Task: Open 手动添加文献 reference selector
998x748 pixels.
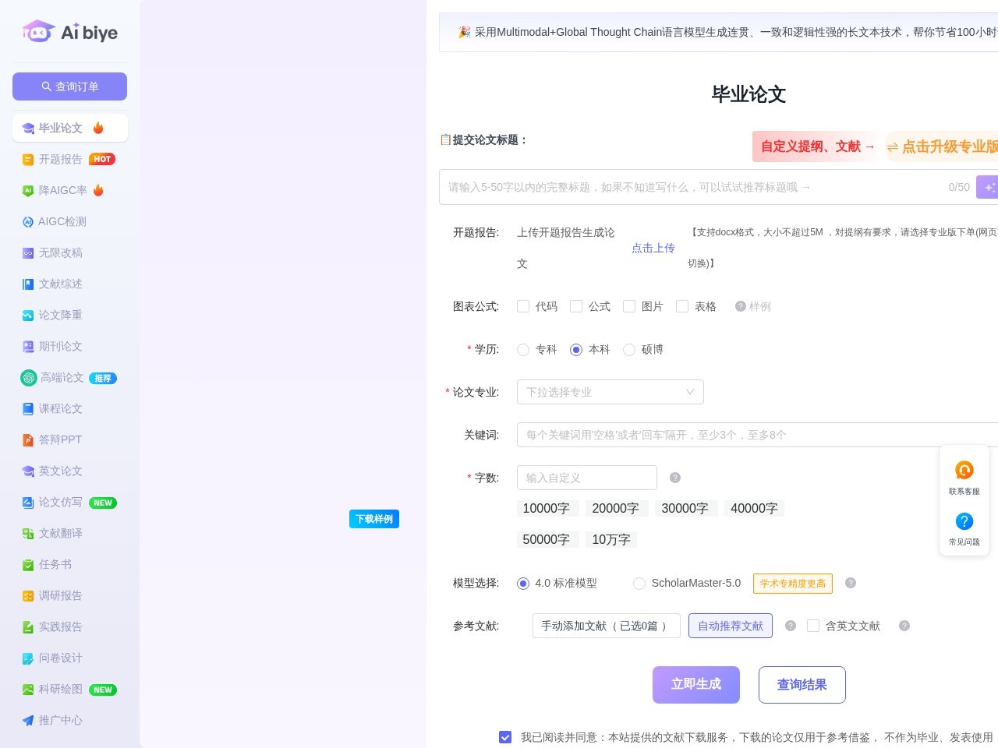Action: 606,626
